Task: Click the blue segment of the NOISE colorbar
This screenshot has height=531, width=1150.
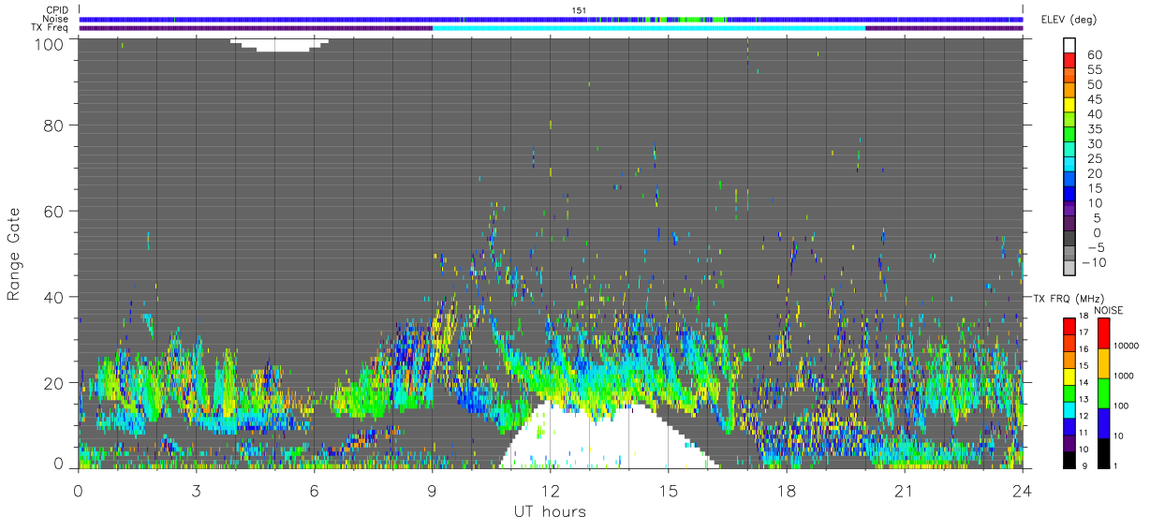Action: click(x=1102, y=421)
